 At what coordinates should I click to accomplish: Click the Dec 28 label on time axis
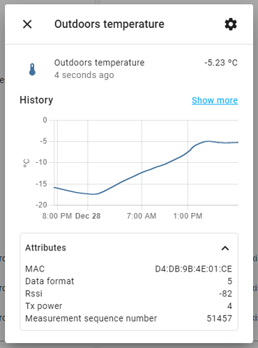pos(88,216)
